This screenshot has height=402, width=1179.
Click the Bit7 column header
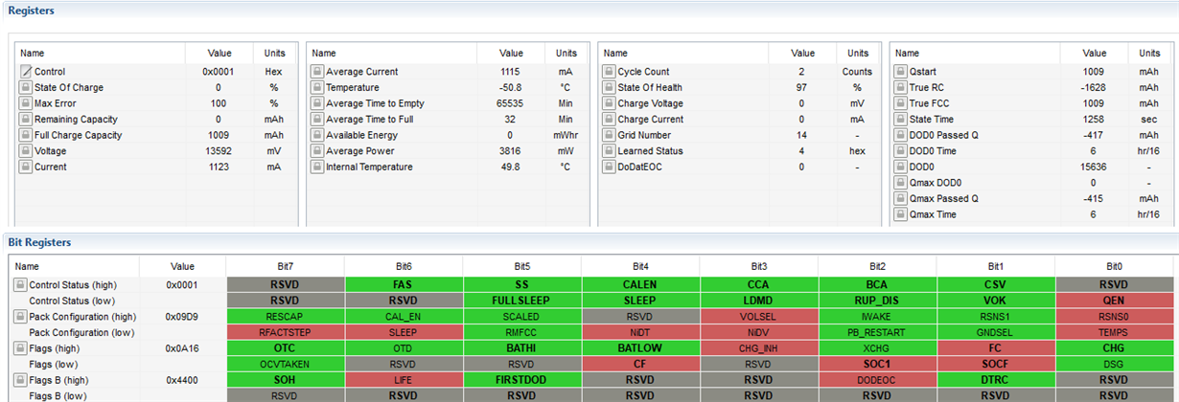(x=286, y=266)
